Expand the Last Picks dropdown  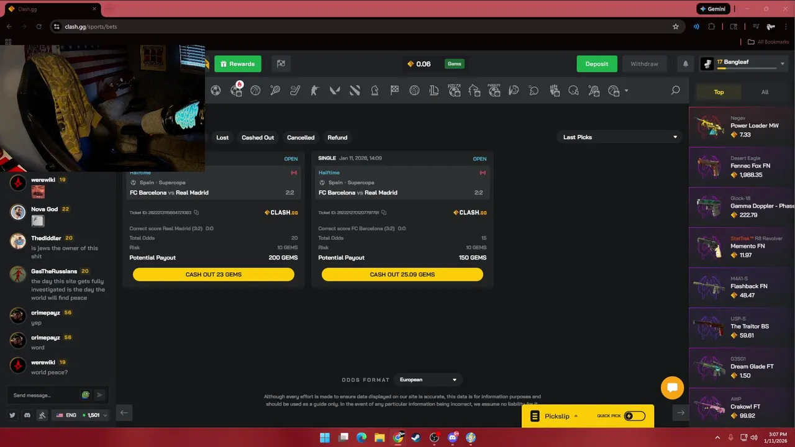point(619,137)
